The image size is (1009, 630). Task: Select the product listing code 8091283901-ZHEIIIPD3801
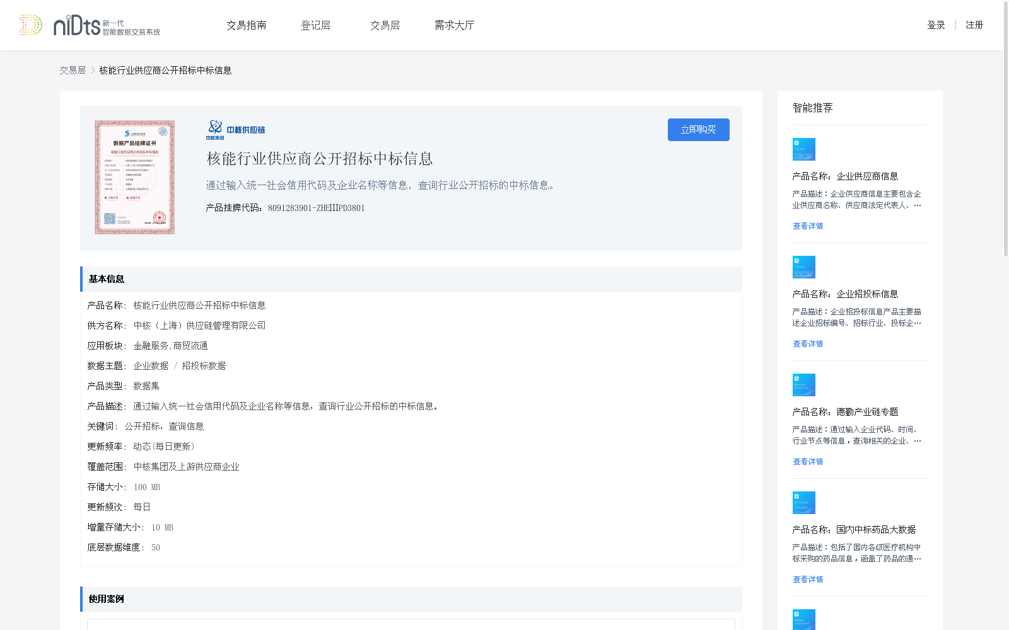(x=316, y=208)
